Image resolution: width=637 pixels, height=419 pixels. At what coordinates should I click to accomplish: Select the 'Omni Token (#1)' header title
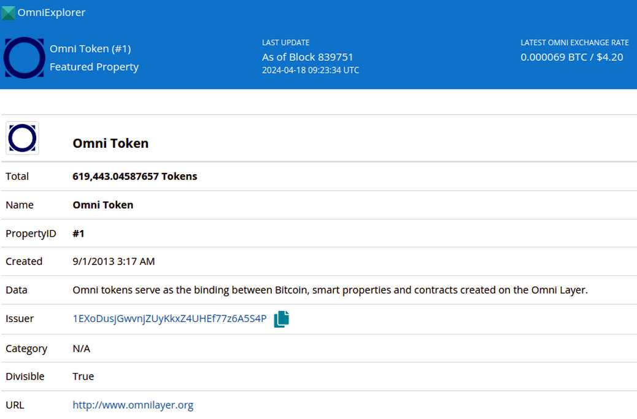(90, 48)
